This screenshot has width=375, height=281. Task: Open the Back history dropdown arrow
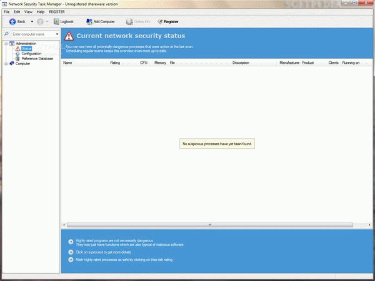click(x=32, y=21)
